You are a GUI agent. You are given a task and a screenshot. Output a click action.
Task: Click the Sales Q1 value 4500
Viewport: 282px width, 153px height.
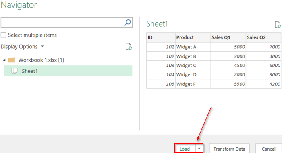pyautogui.click(x=228, y=66)
